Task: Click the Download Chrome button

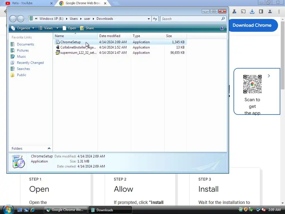Action: (252, 25)
